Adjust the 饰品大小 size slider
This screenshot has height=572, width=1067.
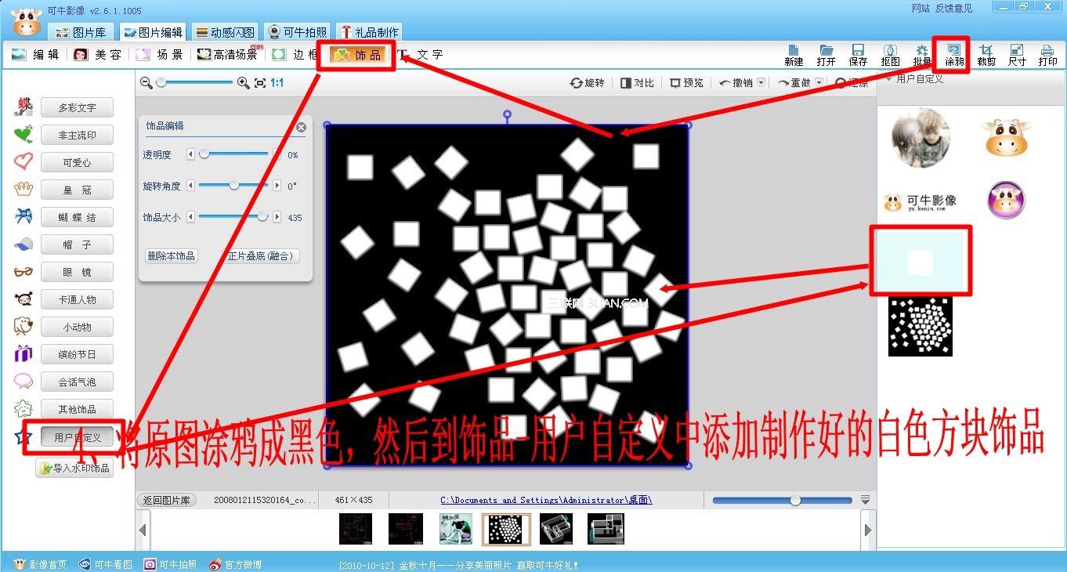(233, 217)
